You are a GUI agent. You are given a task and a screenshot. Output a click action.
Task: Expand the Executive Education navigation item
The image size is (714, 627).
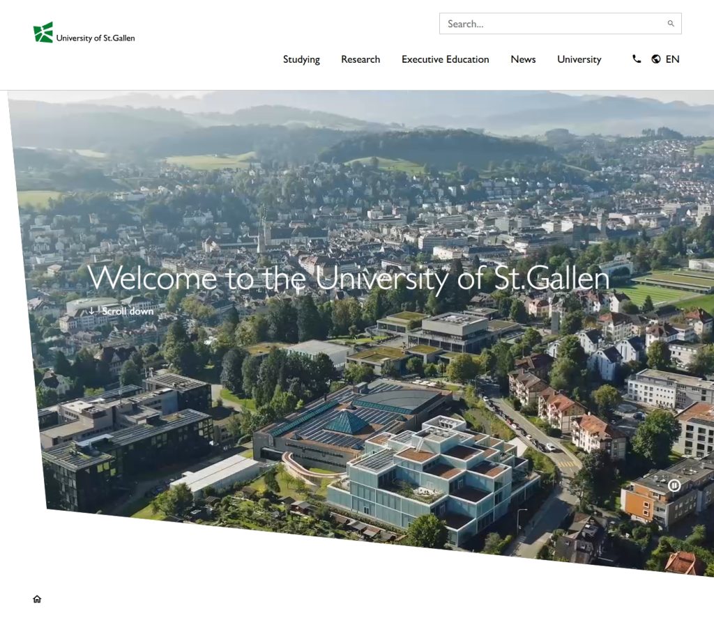click(445, 59)
